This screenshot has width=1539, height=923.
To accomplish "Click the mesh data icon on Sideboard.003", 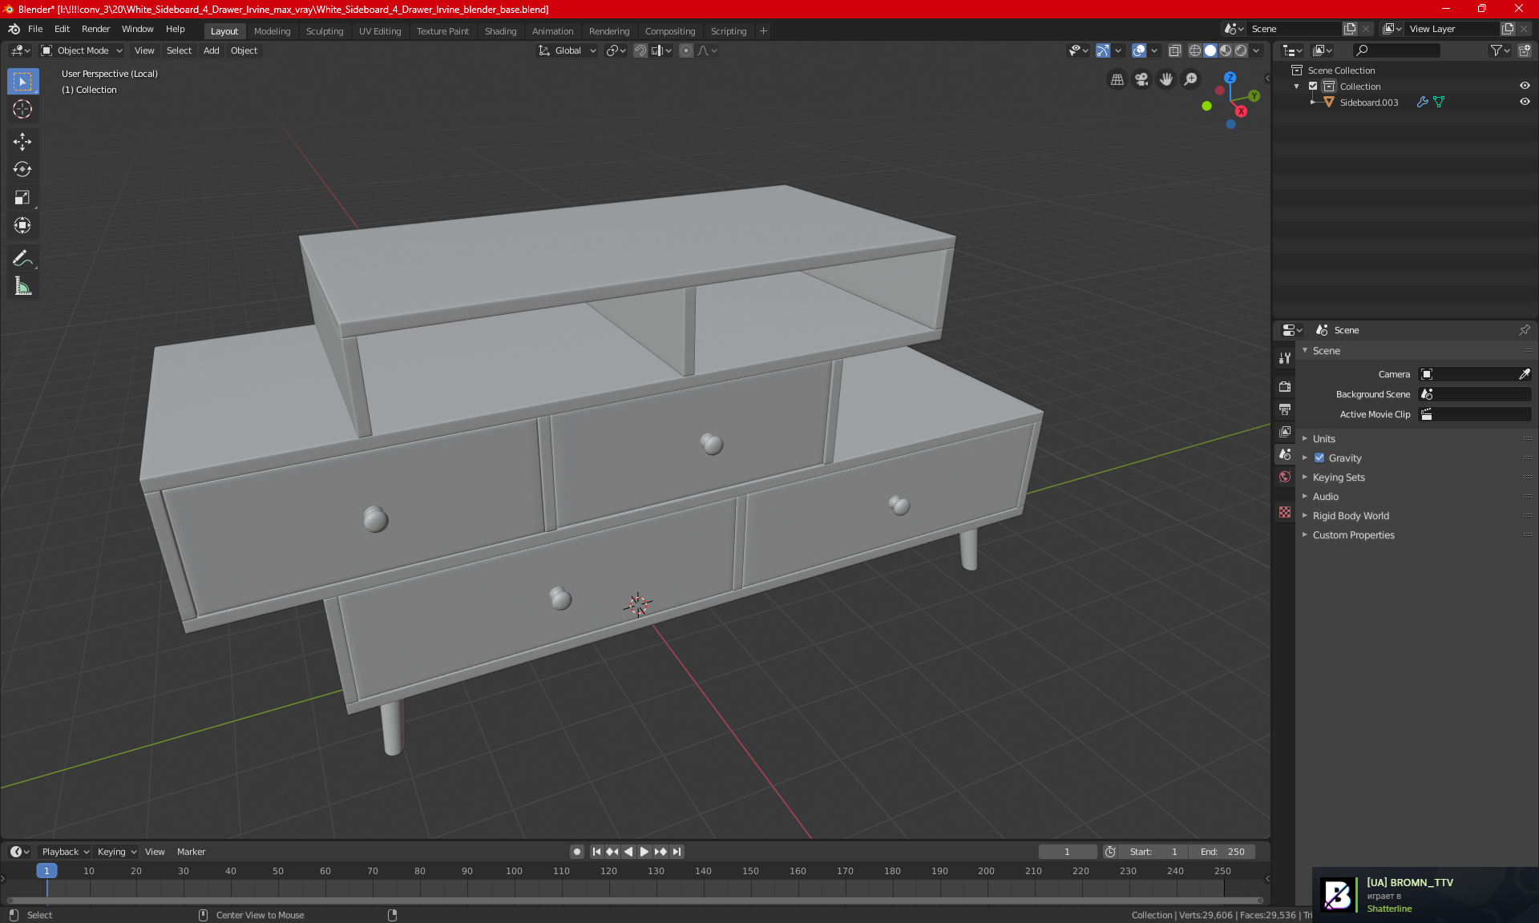I will (x=1439, y=103).
